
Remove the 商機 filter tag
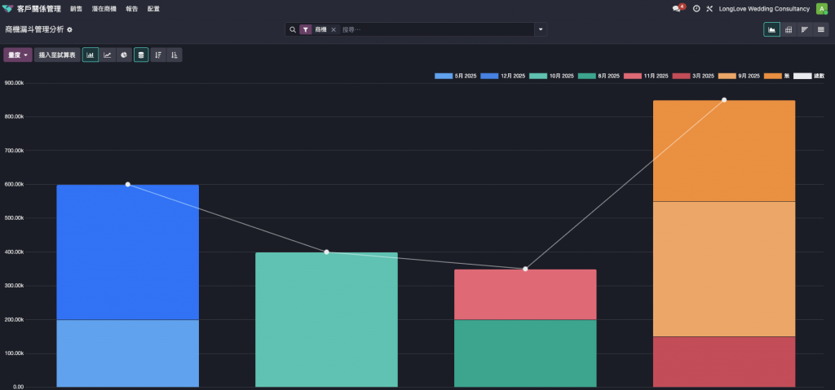[334, 30]
